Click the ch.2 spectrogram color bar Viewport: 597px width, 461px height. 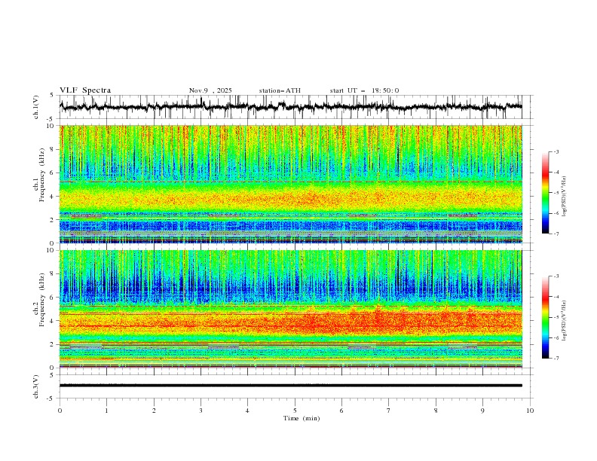pos(545,317)
